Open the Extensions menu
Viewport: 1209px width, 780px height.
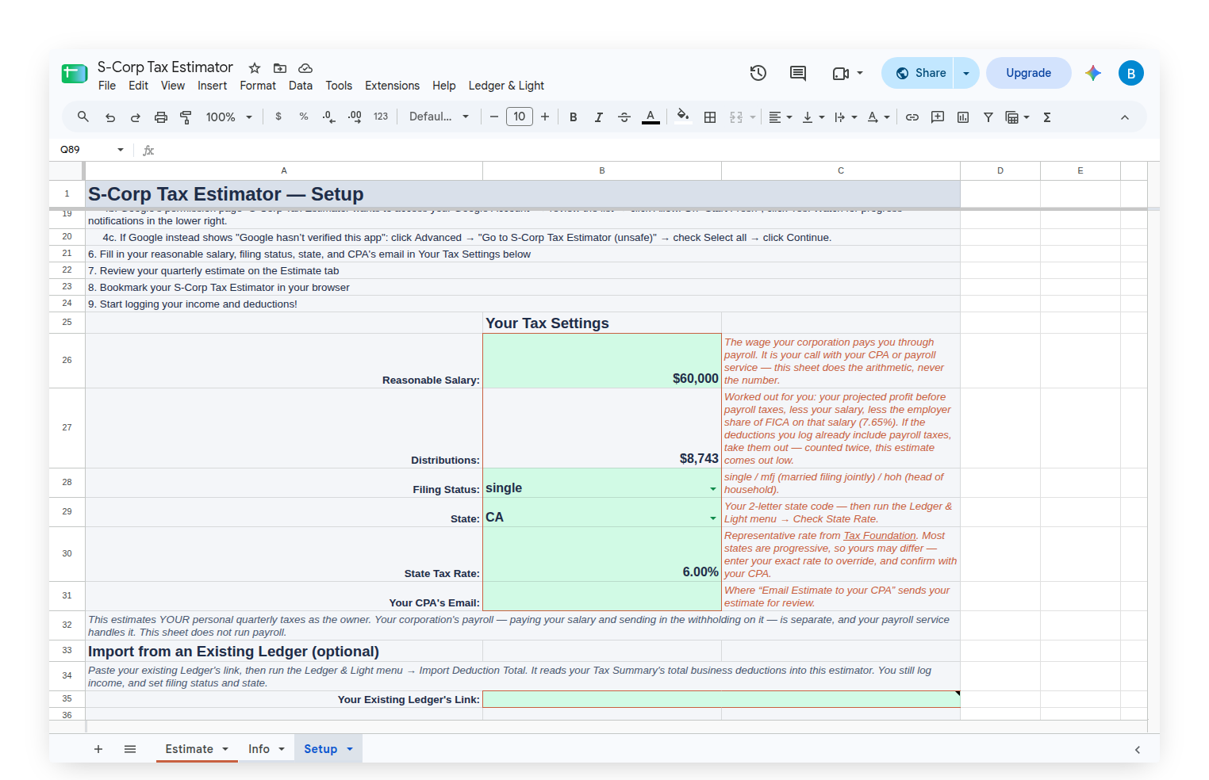[x=392, y=86]
